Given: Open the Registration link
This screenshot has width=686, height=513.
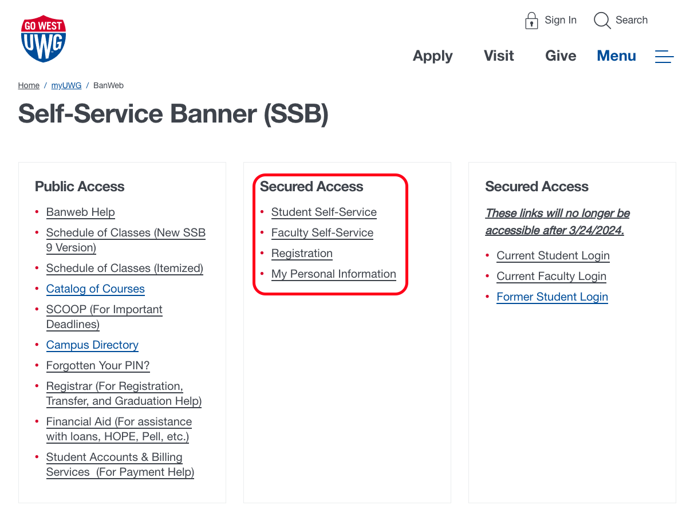Looking at the screenshot, I should point(302,253).
